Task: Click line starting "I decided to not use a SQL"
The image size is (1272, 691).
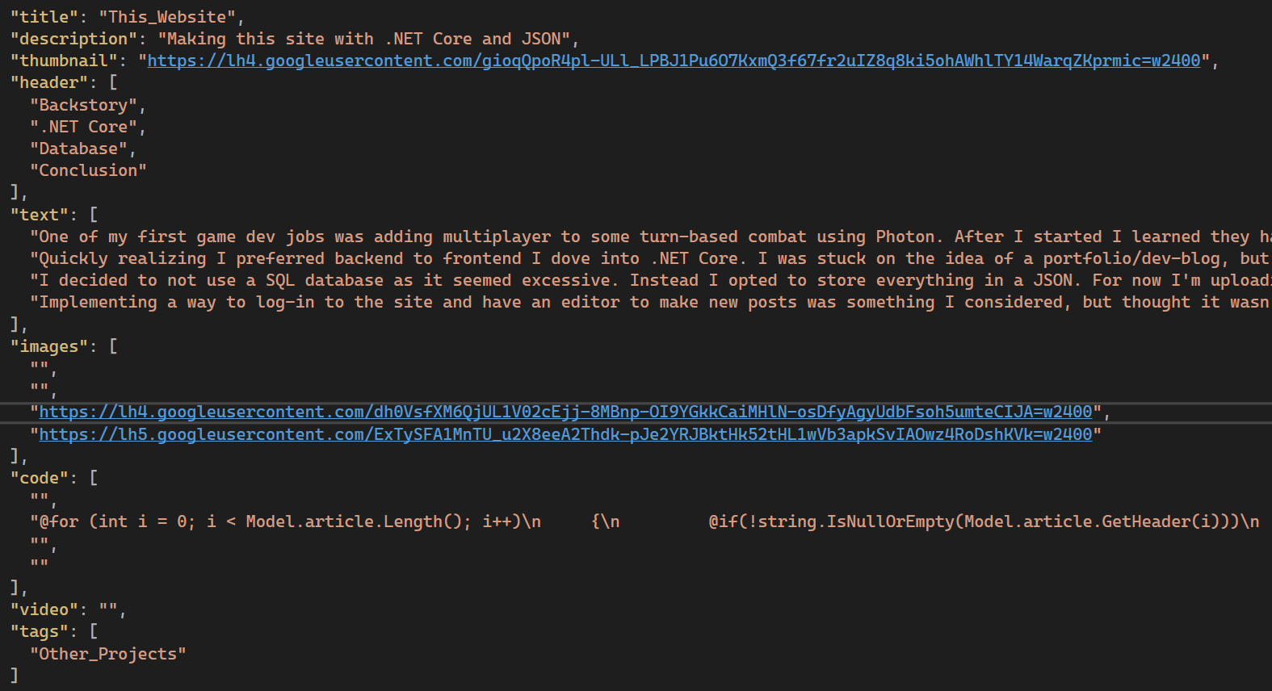Action: click(x=651, y=280)
